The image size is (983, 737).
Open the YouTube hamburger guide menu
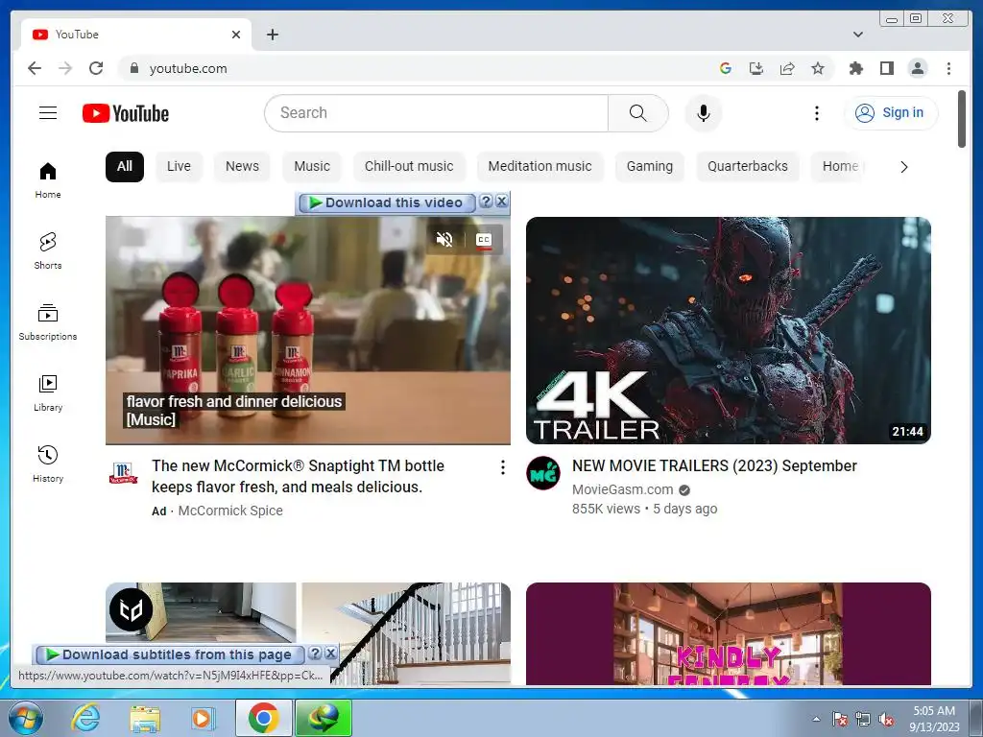coord(48,113)
